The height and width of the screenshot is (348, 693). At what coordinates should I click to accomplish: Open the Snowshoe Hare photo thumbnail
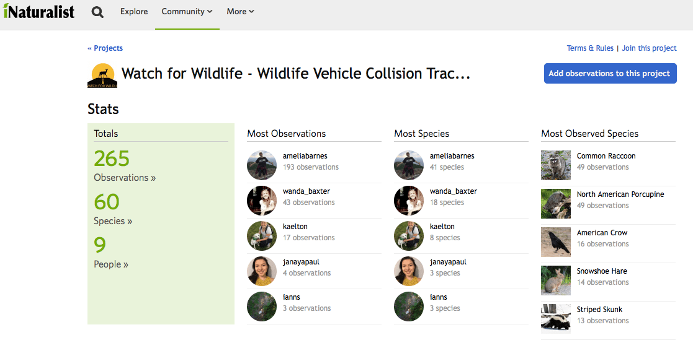(x=556, y=281)
